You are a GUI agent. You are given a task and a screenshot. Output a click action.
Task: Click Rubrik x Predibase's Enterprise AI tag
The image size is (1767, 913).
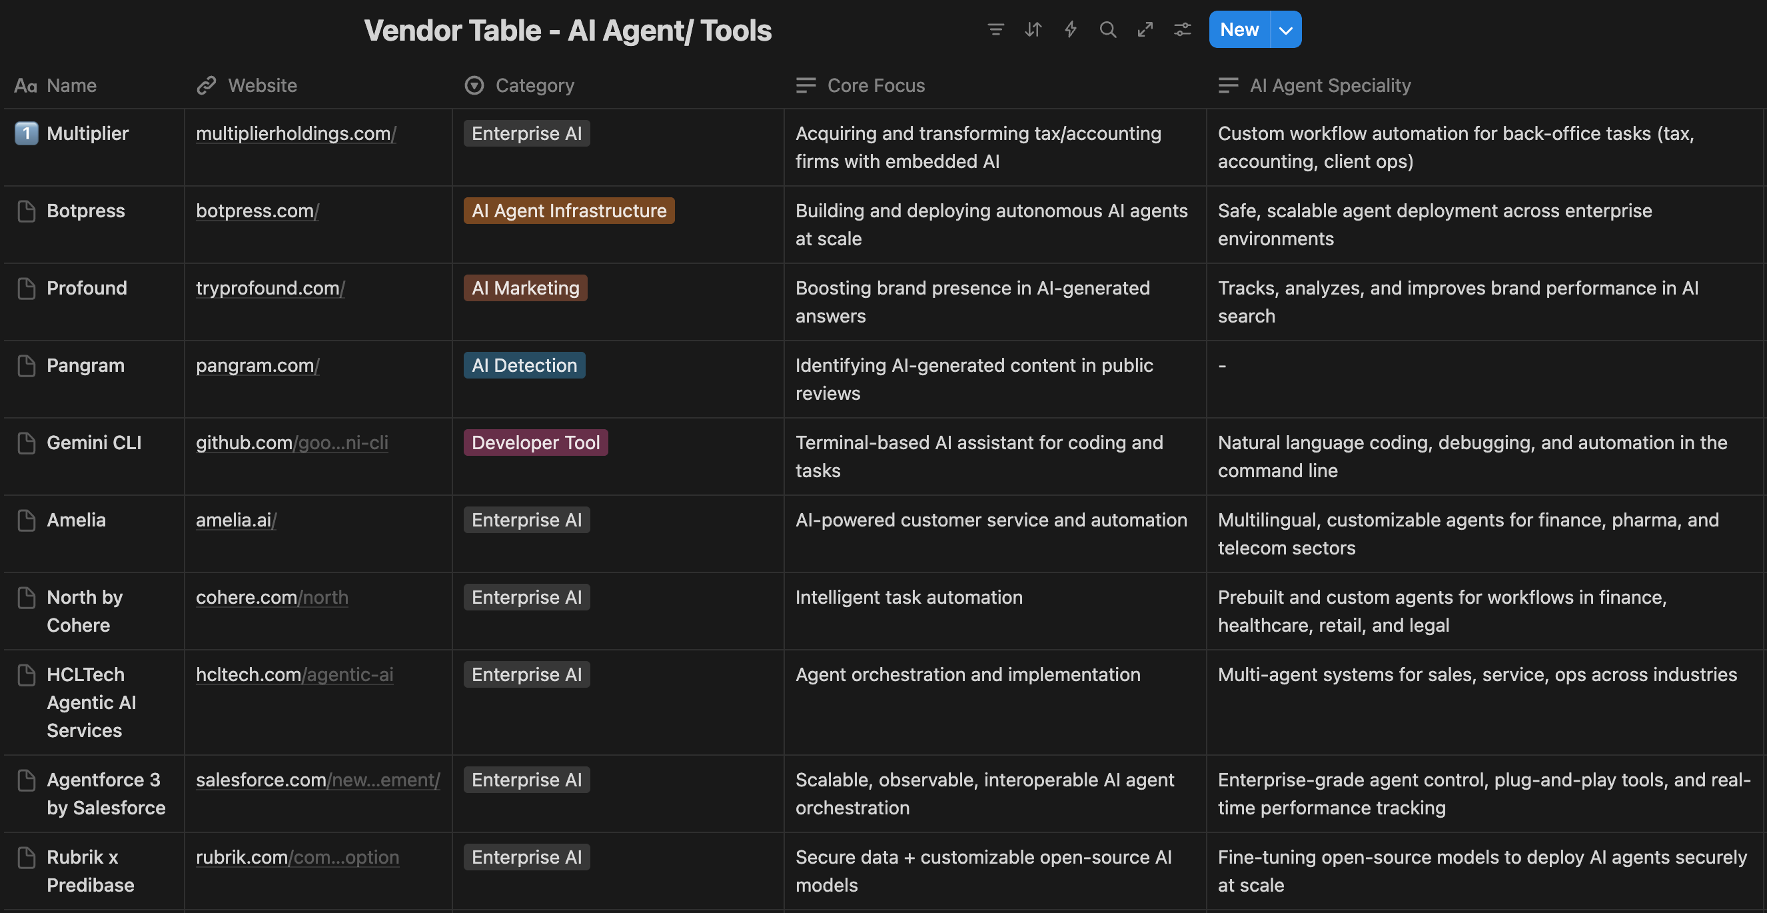[x=526, y=857]
